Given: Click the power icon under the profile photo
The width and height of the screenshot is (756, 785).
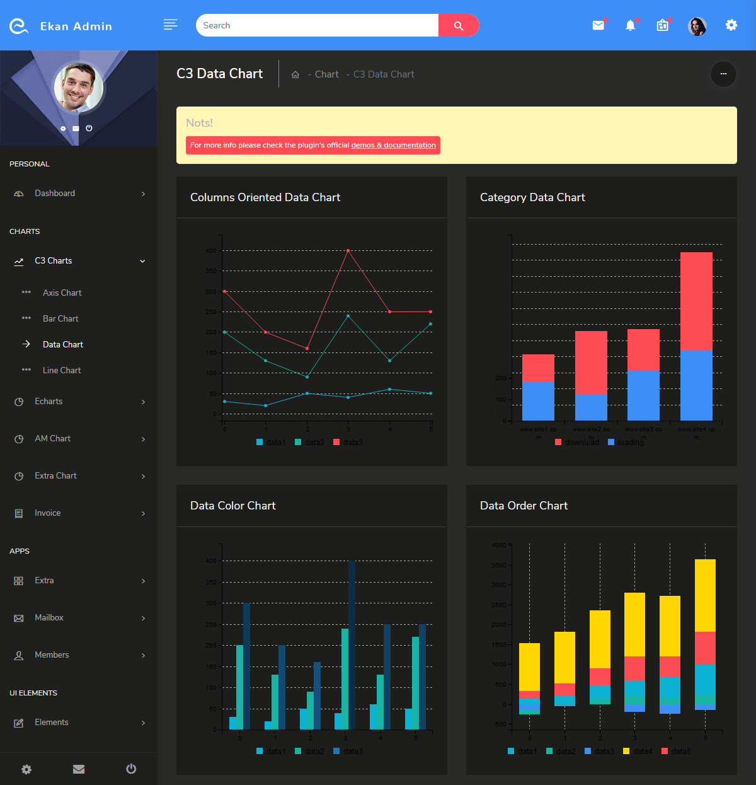Looking at the screenshot, I should [x=89, y=128].
